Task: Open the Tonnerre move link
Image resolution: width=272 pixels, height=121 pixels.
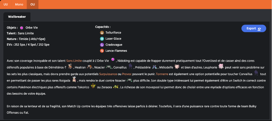Action: pyautogui.click(x=162, y=74)
